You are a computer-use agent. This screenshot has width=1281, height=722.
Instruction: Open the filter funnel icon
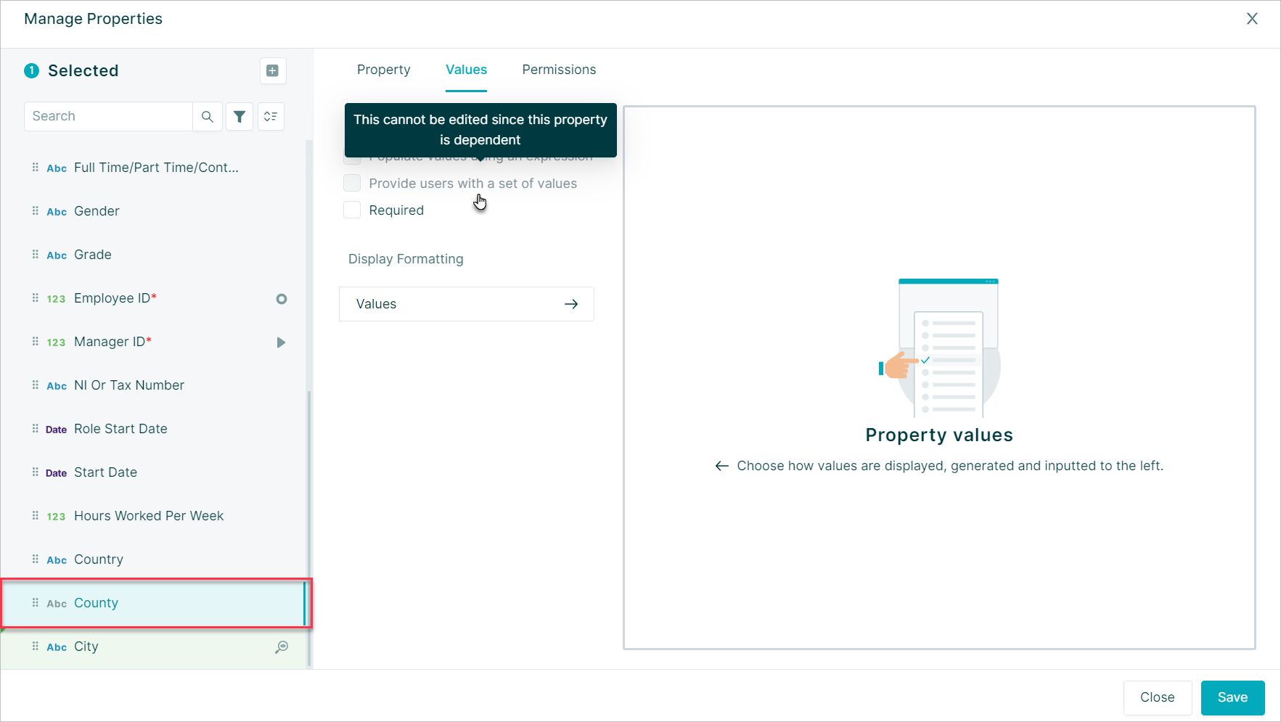point(240,116)
